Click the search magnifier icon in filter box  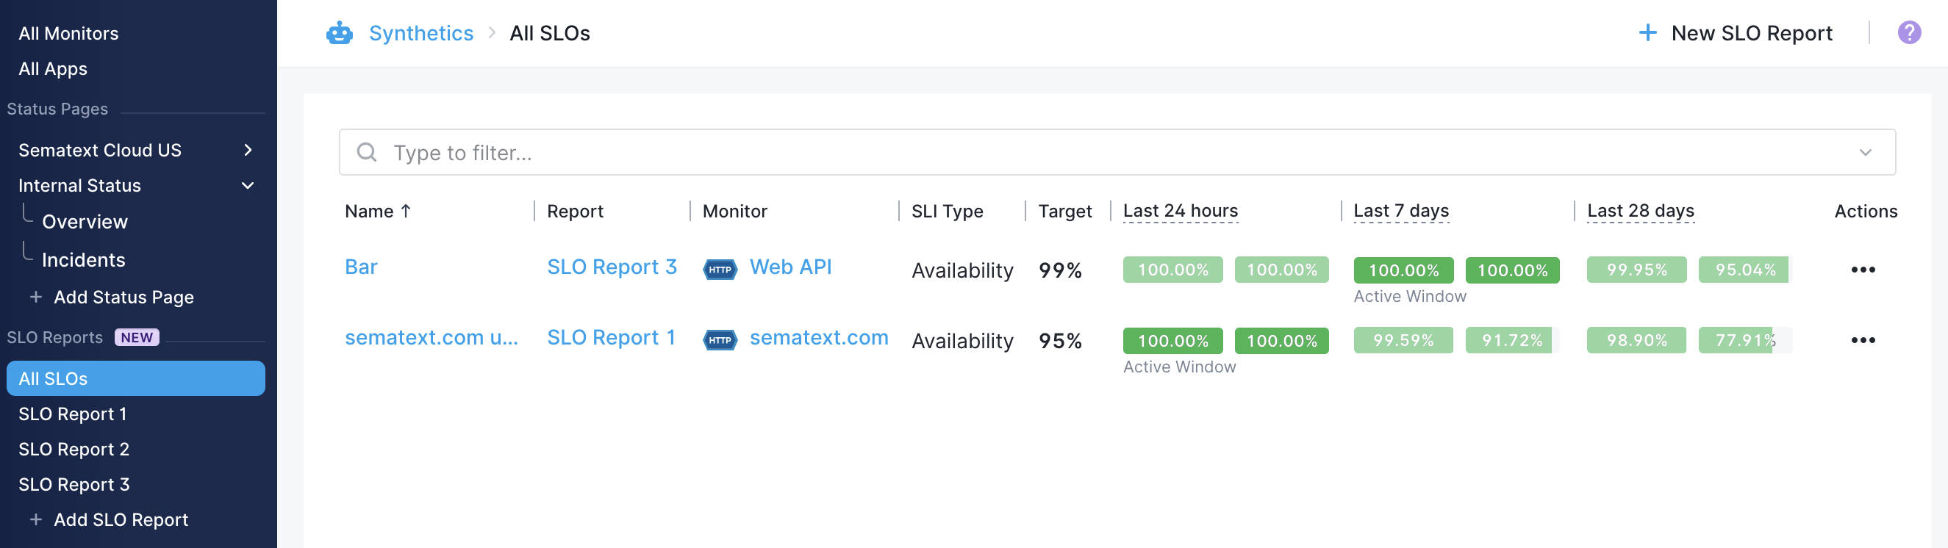[x=367, y=152]
